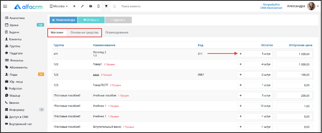Screen dimensions: 322x133
Task: Click plus button in Учебные пособия row
Action: [x=241, y=96]
